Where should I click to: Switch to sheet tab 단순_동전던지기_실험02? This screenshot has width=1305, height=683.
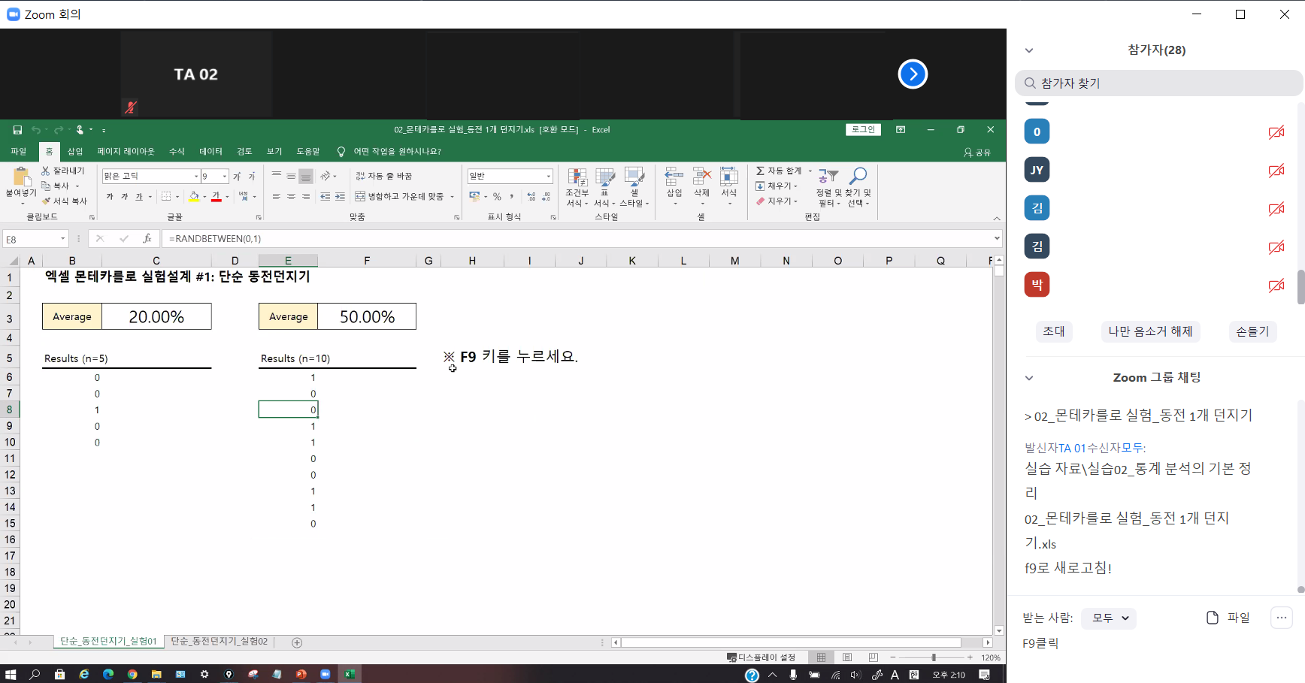pyautogui.click(x=219, y=642)
